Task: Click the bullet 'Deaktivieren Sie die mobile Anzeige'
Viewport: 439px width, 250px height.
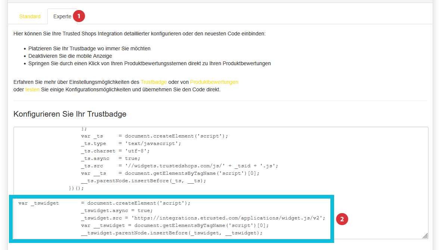Action: (70, 56)
